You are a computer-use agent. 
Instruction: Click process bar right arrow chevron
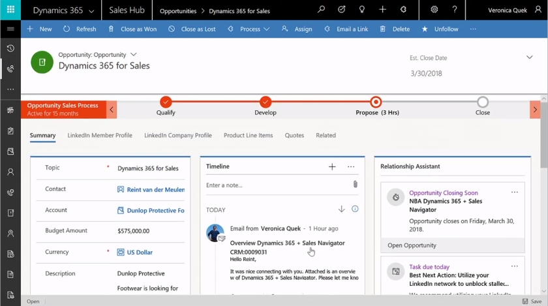[x=535, y=110]
